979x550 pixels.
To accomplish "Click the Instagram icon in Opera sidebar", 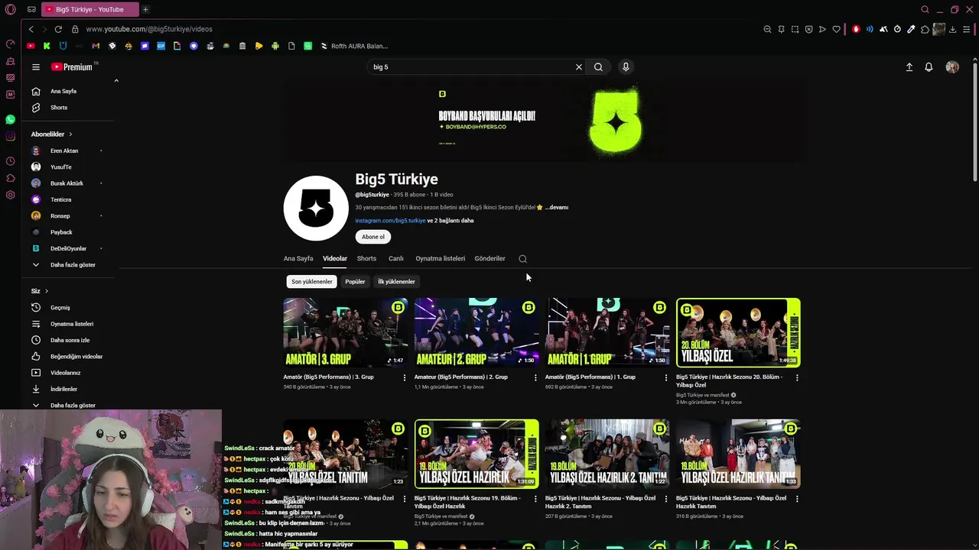I will click(10, 136).
